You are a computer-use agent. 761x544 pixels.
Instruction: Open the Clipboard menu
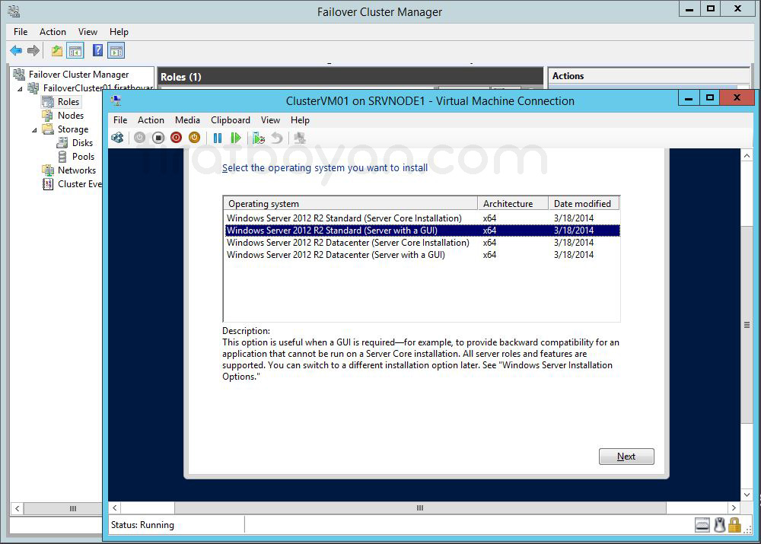click(x=230, y=120)
